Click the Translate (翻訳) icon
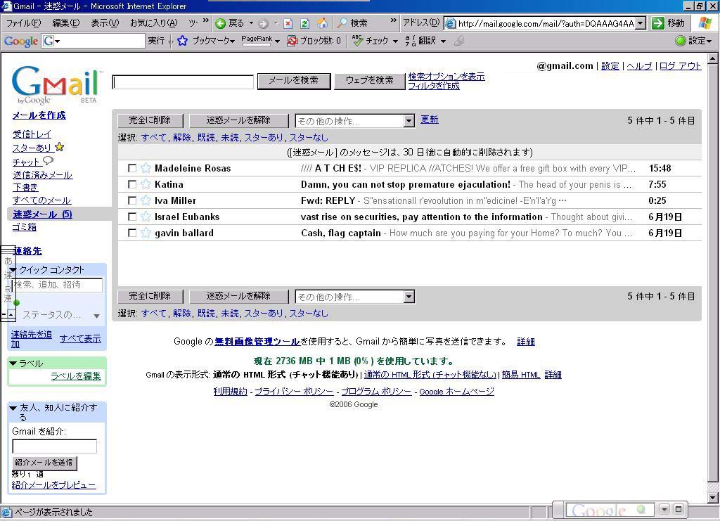 411,41
